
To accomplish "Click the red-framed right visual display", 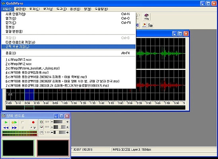I will 53,148.
